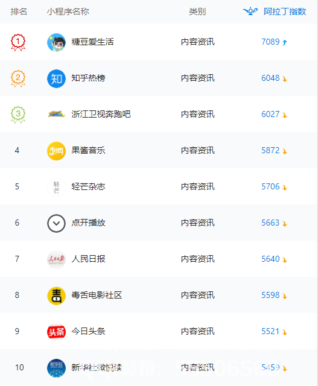The width and height of the screenshot is (318, 386).
Task: Open 今日头条 mini program name
Action: click(88, 331)
